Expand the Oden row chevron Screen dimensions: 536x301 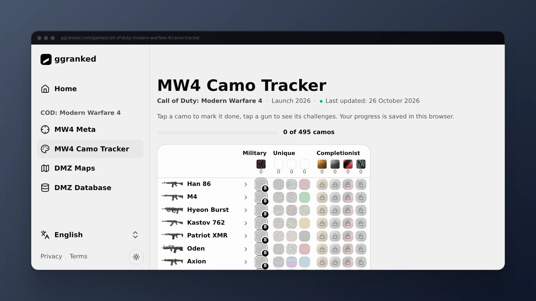(x=246, y=249)
